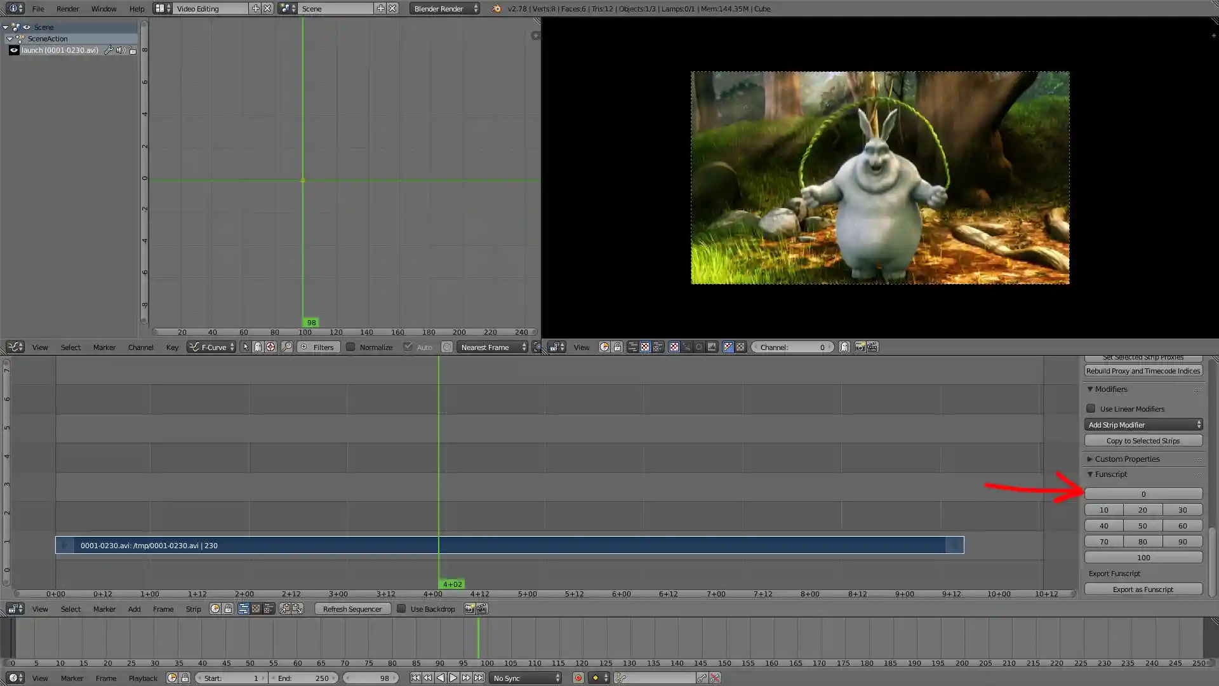Screen dimensions: 1219x686
Task: Expand the Custom Properties panel
Action: pyautogui.click(x=1126, y=459)
